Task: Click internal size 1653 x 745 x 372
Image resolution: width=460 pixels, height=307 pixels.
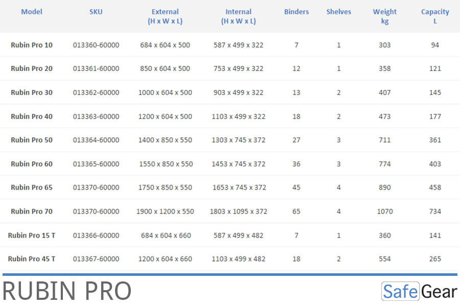Action: point(239,187)
